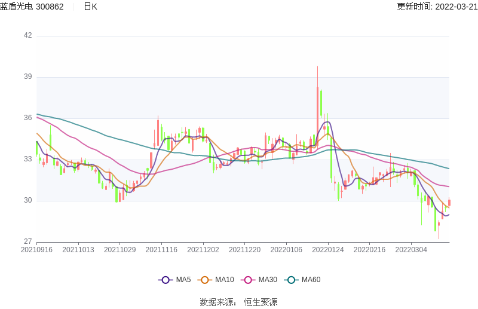Click the 27 price level label
The width and height of the screenshot is (478, 309).
[x=27, y=241]
